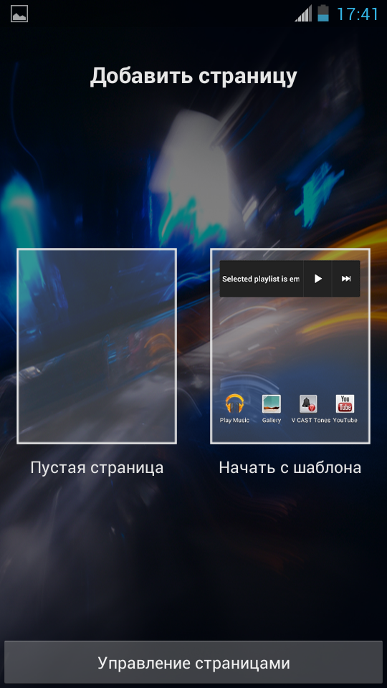Tap the play button in music widget

click(318, 279)
